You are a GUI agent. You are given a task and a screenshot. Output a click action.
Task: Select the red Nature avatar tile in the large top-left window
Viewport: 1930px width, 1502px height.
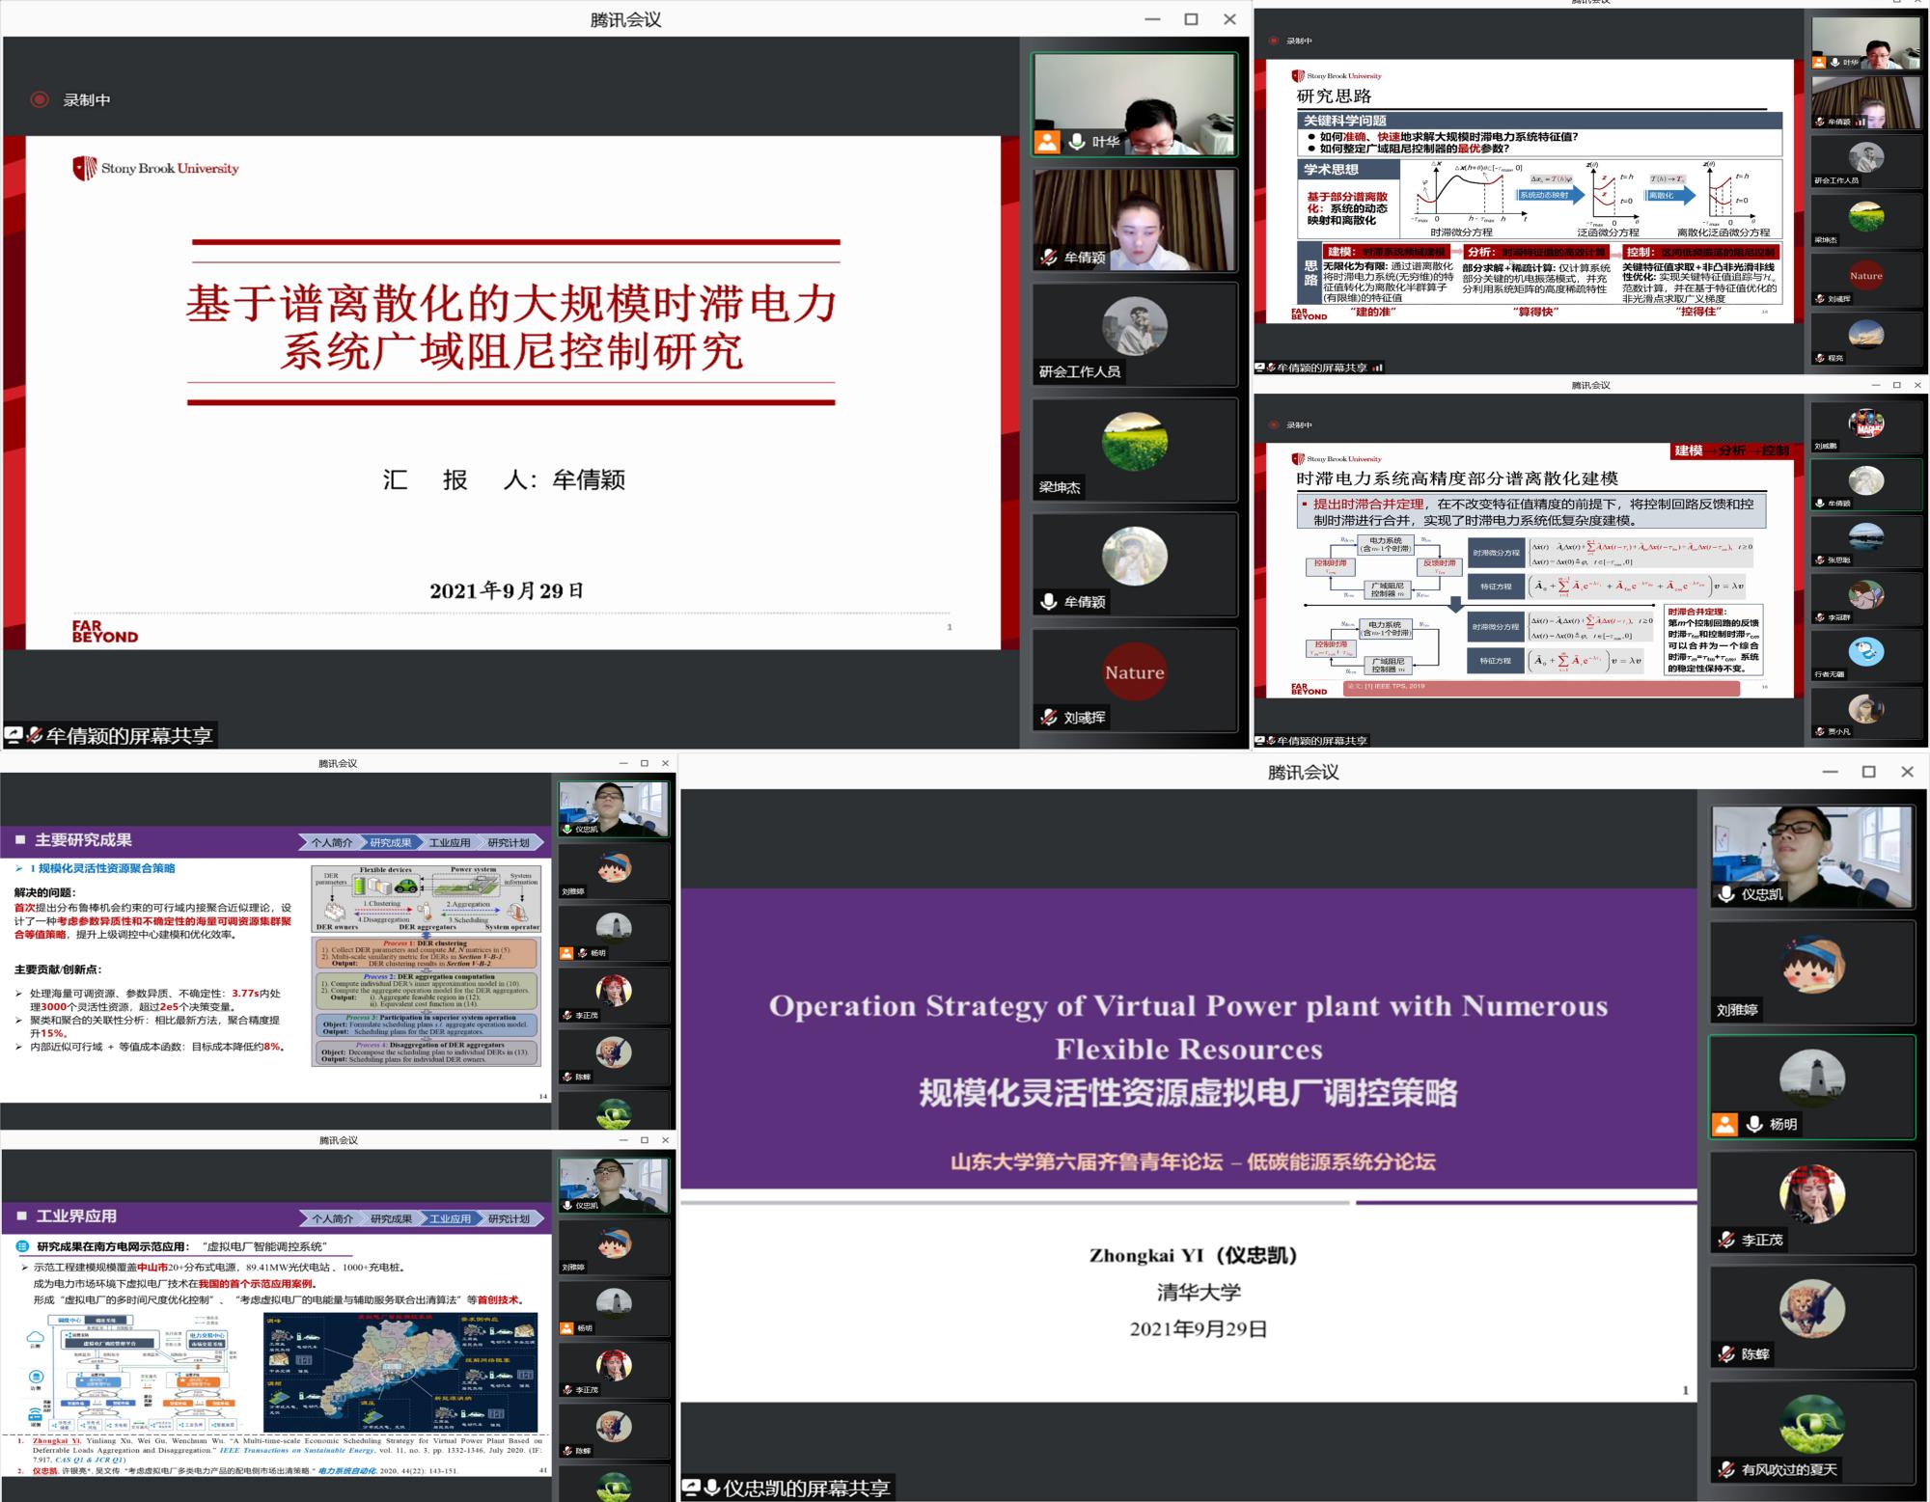tap(1134, 671)
